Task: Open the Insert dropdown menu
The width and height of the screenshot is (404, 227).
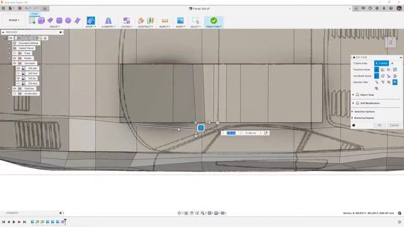Action: point(181,26)
